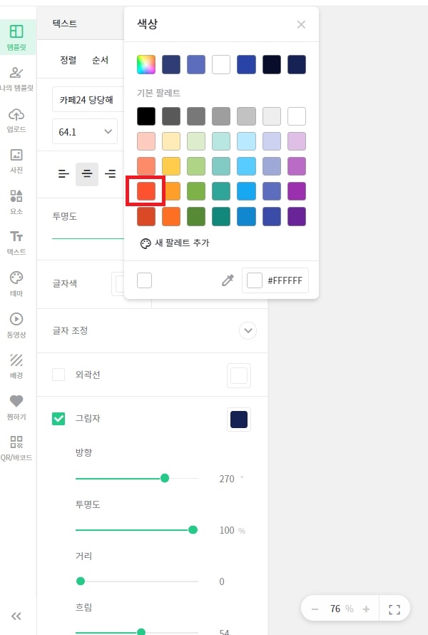Select the dark green palette swatch
Screen dimensions: 428x635
(x=196, y=216)
